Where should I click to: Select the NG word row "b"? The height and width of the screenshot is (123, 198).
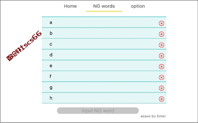(x=104, y=33)
